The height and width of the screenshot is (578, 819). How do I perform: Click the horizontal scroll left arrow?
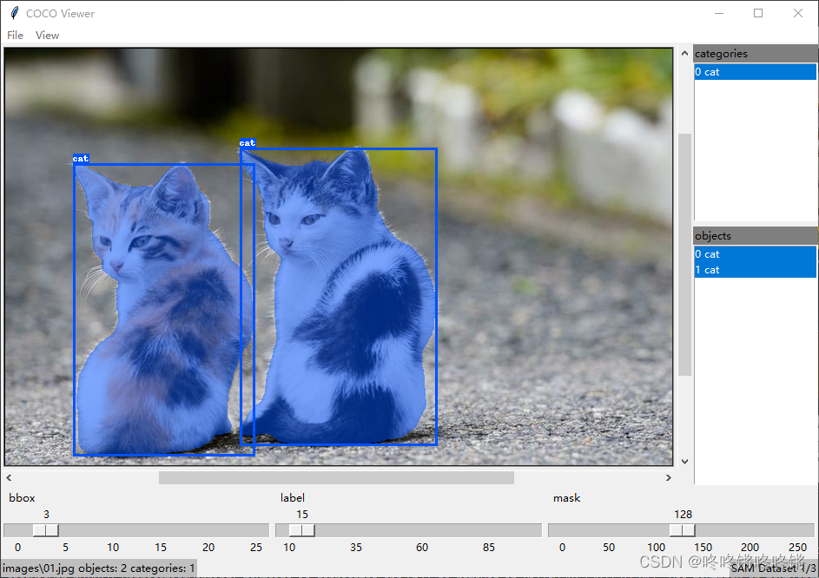(x=9, y=477)
